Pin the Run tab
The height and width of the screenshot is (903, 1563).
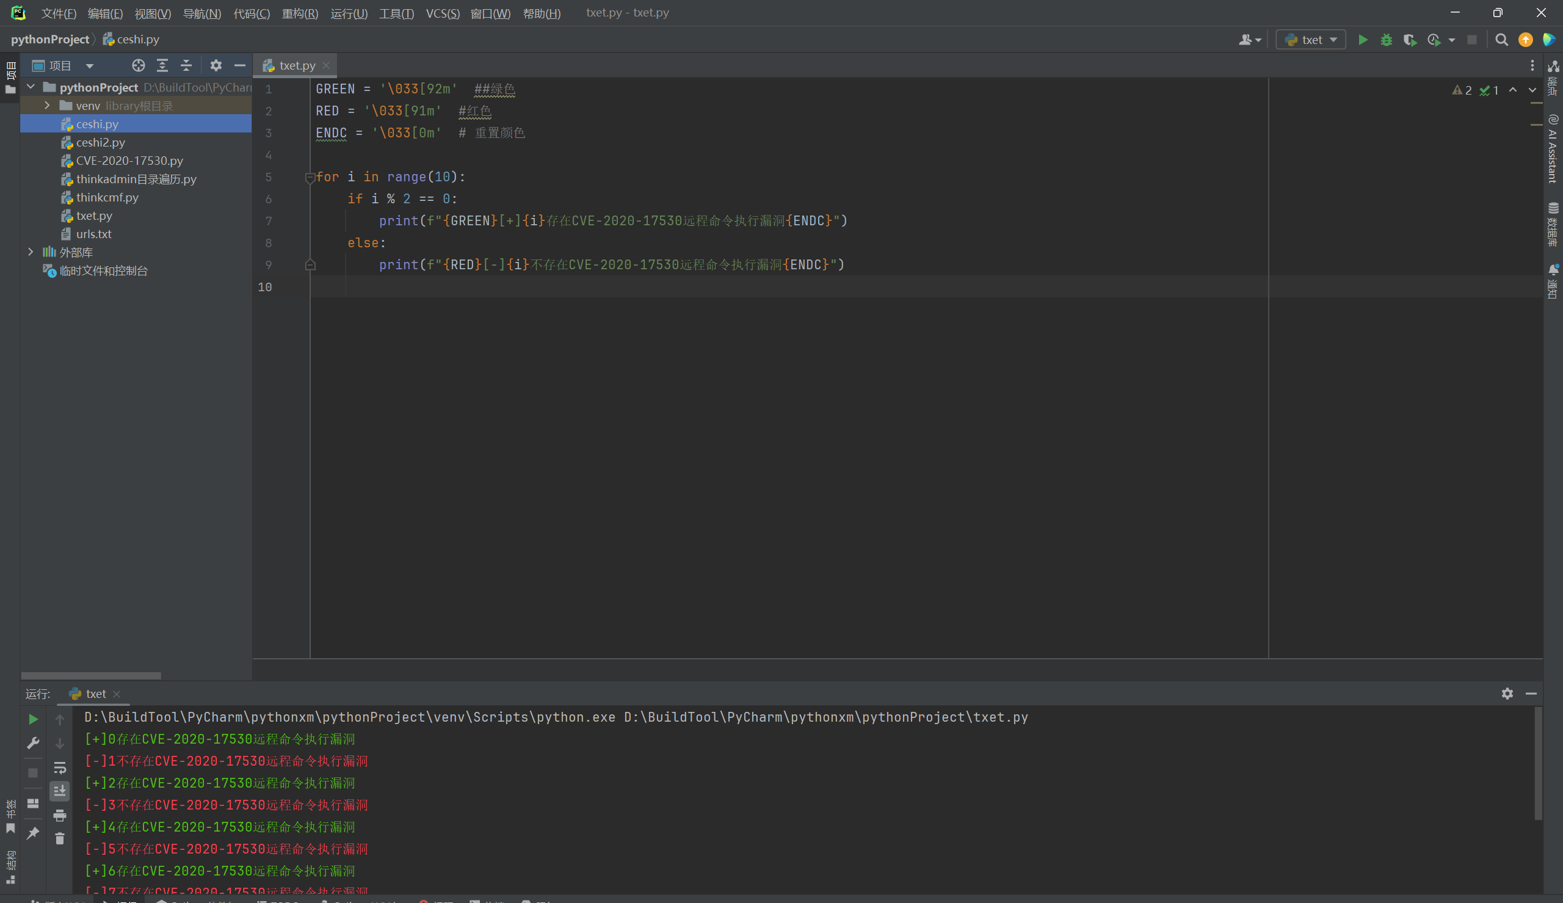[x=34, y=833]
